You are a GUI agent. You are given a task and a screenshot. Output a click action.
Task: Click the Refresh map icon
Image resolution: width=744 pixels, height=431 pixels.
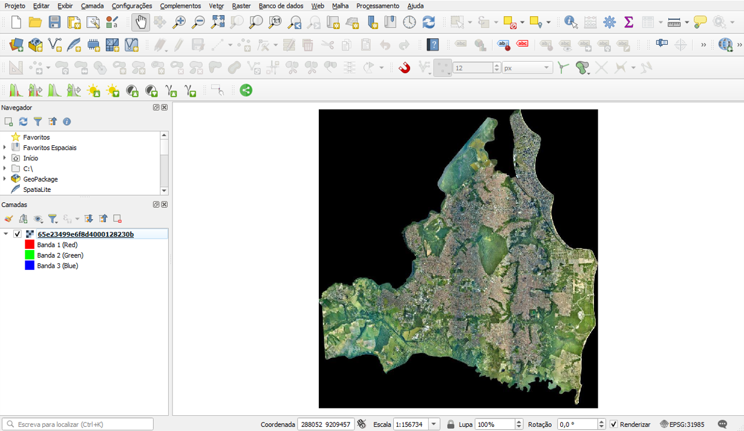tap(429, 22)
